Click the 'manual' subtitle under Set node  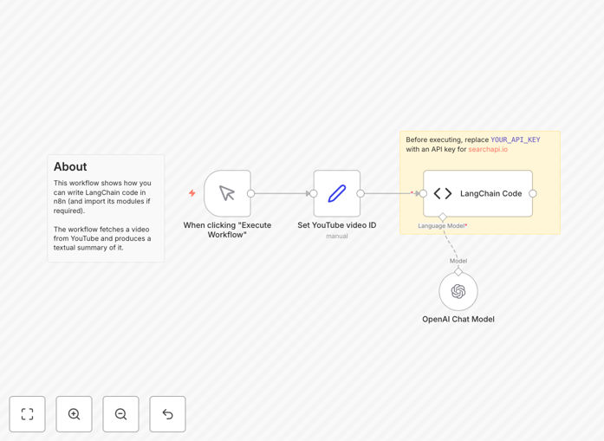(337, 237)
